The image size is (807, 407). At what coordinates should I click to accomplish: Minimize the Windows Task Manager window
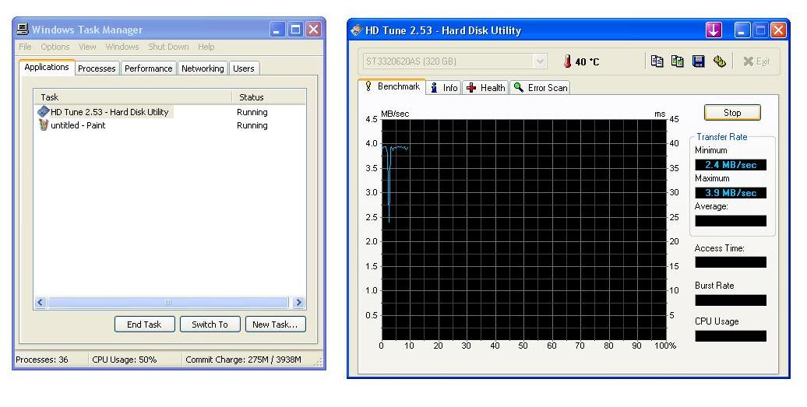(x=277, y=30)
